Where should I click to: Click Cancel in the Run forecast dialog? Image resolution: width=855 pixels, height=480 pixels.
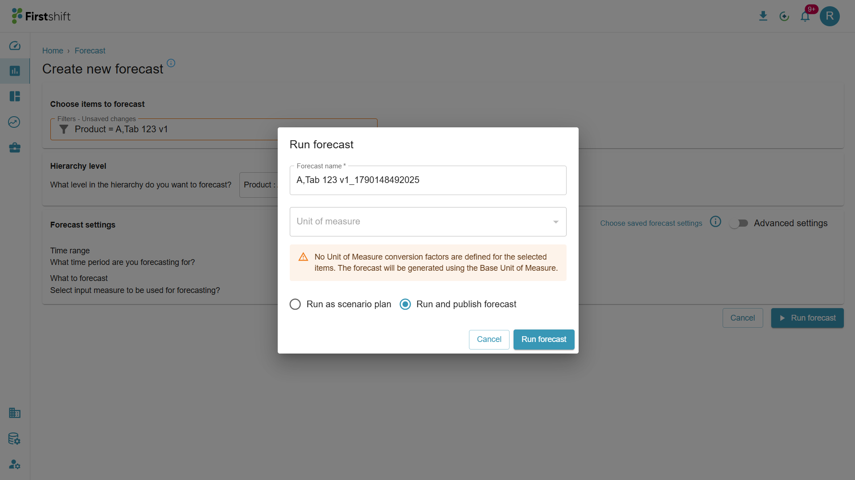click(489, 339)
